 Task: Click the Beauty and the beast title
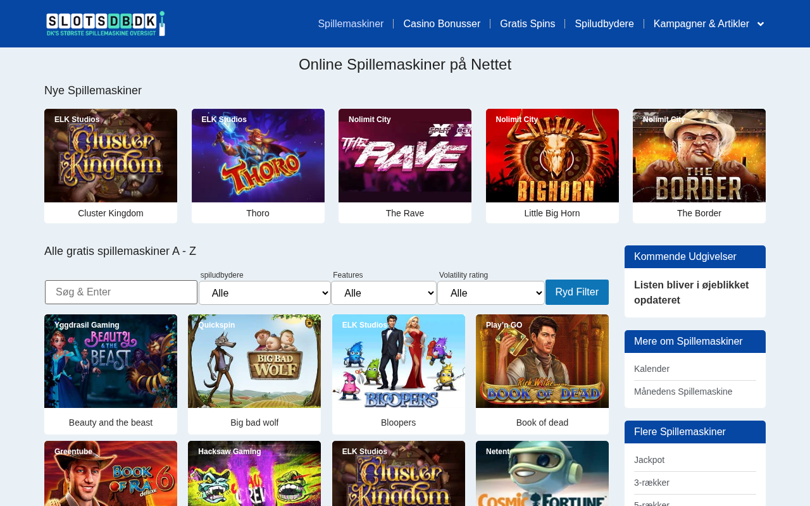tap(111, 423)
